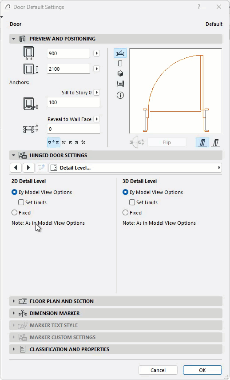The height and width of the screenshot is (380, 230).
Task: Select 3D By Model View Options radio
Action: coord(125,192)
